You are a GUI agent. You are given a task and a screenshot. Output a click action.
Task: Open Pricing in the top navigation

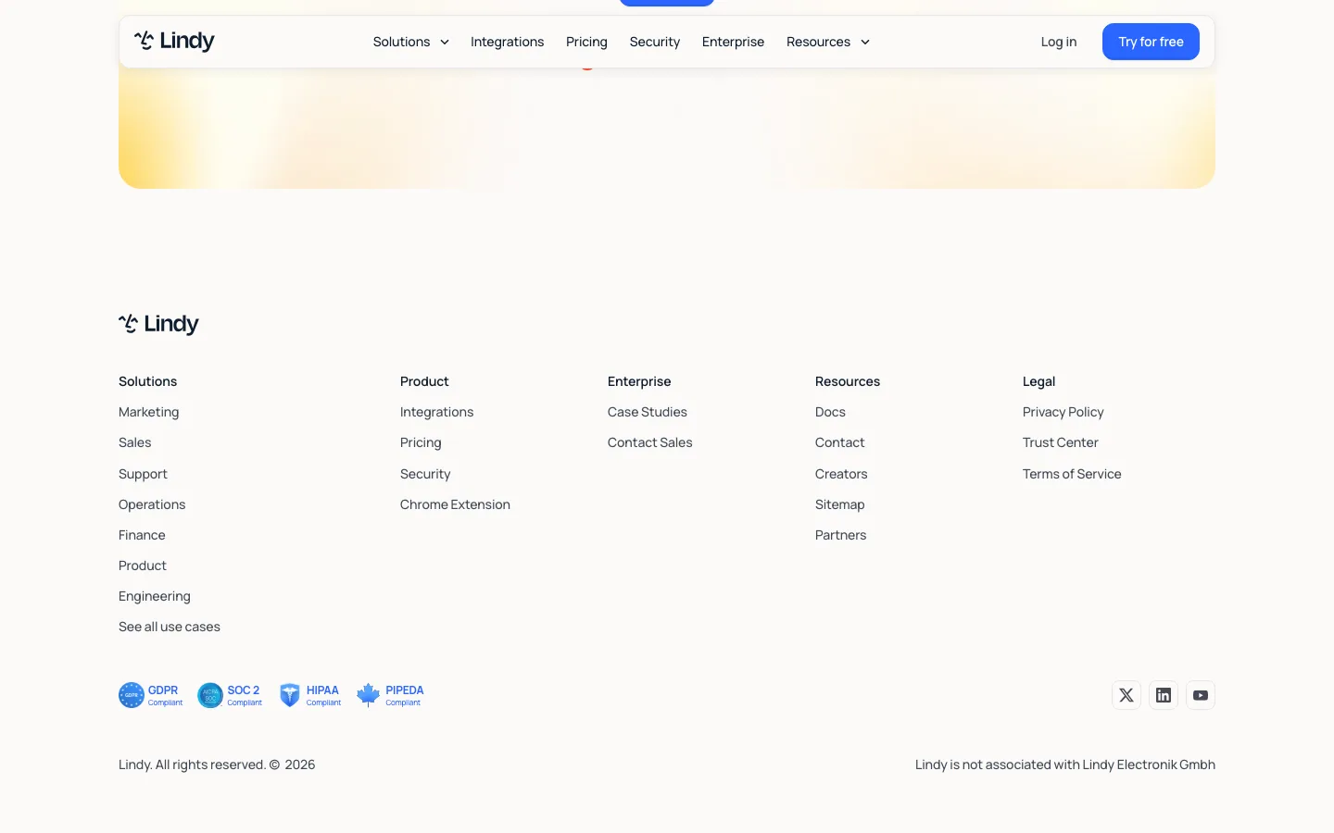[586, 42]
